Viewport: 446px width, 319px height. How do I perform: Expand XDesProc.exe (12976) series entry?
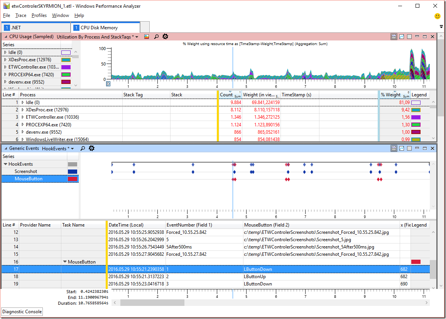(x=5, y=60)
